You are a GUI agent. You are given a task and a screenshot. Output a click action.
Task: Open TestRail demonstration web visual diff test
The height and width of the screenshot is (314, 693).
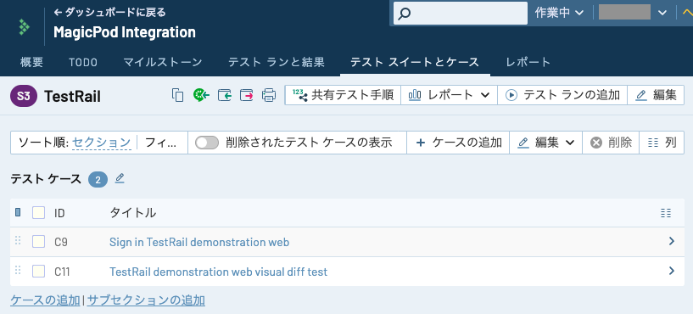click(218, 271)
